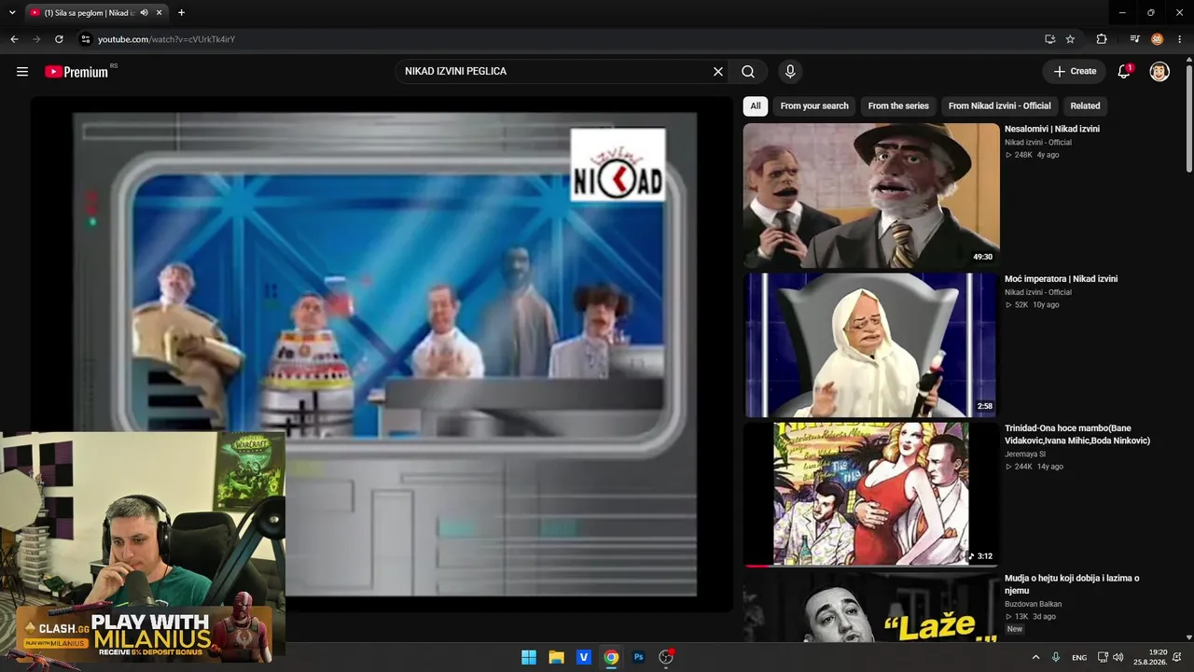Image resolution: width=1194 pixels, height=672 pixels.
Task: Open YouTube notifications bell
Action: point(1124,71)
